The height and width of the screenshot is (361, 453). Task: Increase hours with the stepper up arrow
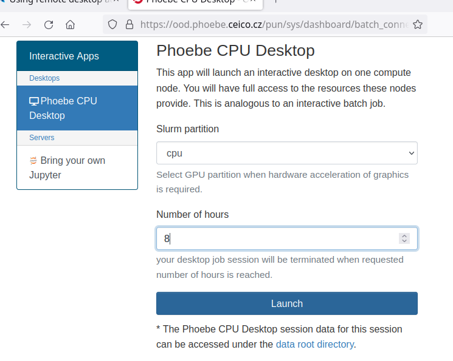404,236
